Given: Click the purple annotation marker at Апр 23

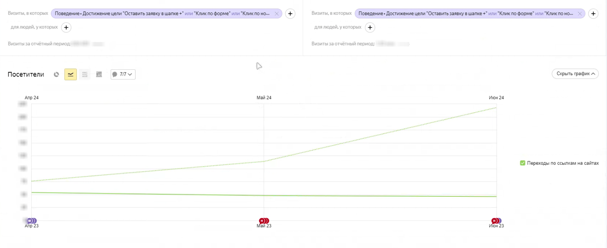Looking at the screenshot, I should pyautogui.click(x=30, y=221).
